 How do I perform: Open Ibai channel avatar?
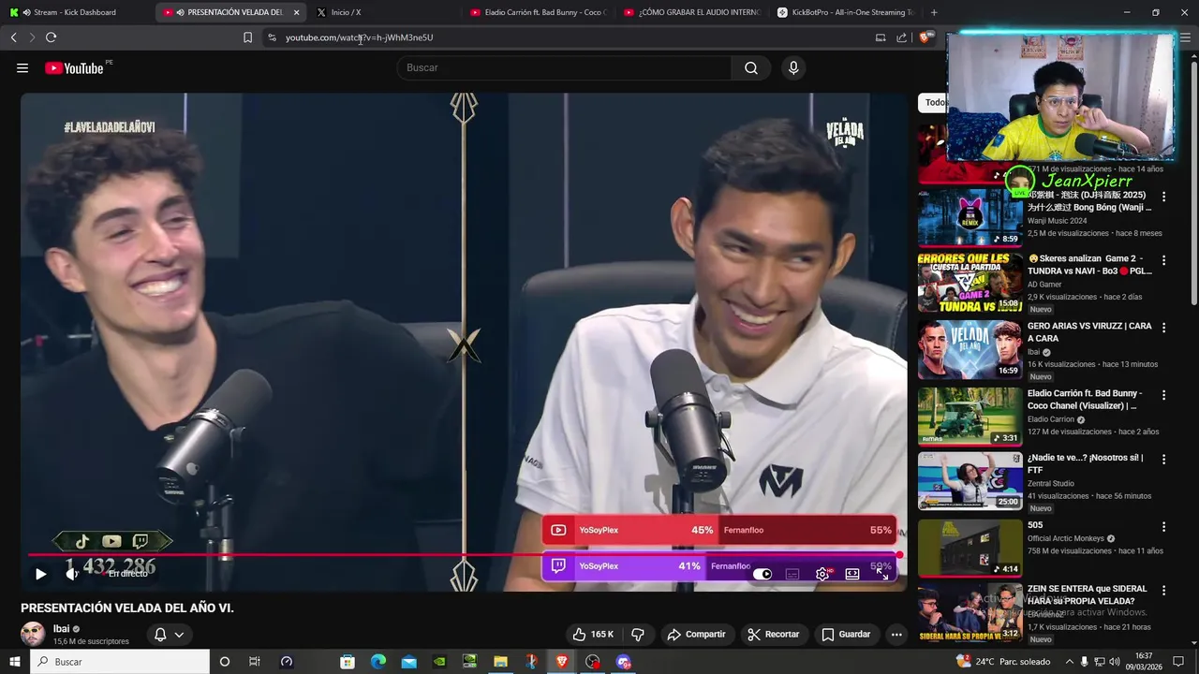coord(33,634)
